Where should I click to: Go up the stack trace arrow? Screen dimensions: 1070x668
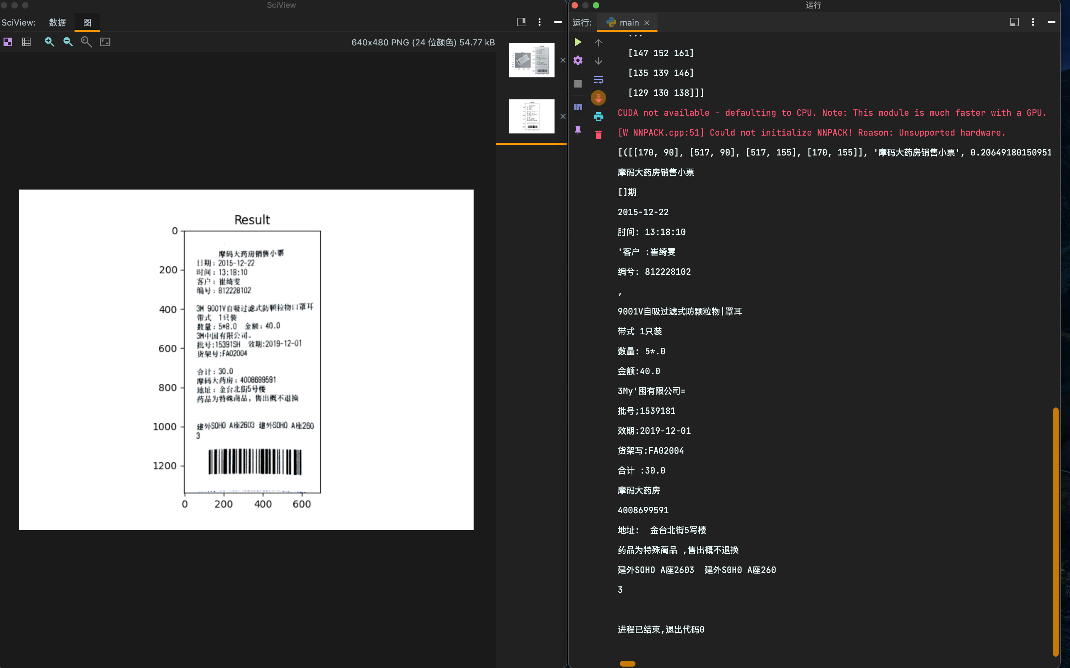click(x=598, y=42)
